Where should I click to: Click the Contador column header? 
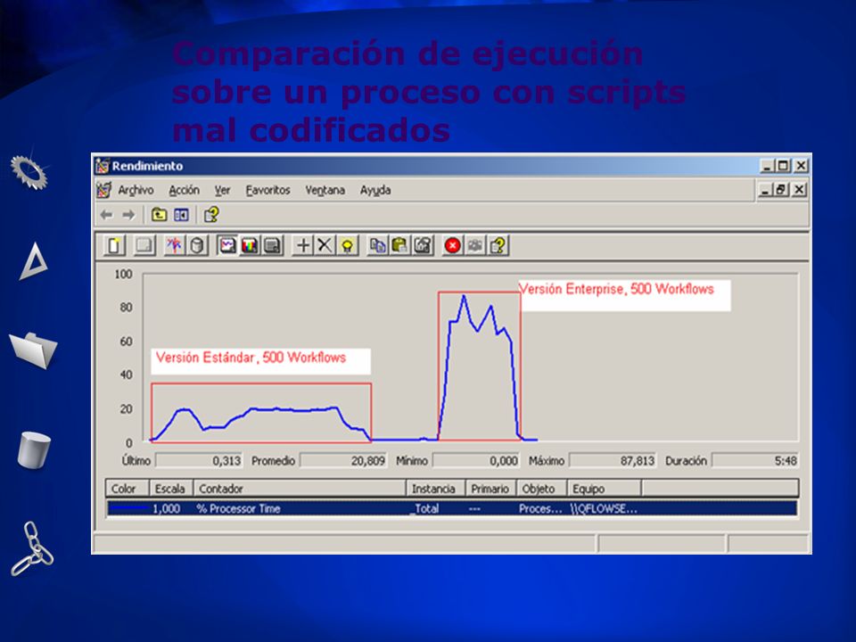[x=300, y=489]
